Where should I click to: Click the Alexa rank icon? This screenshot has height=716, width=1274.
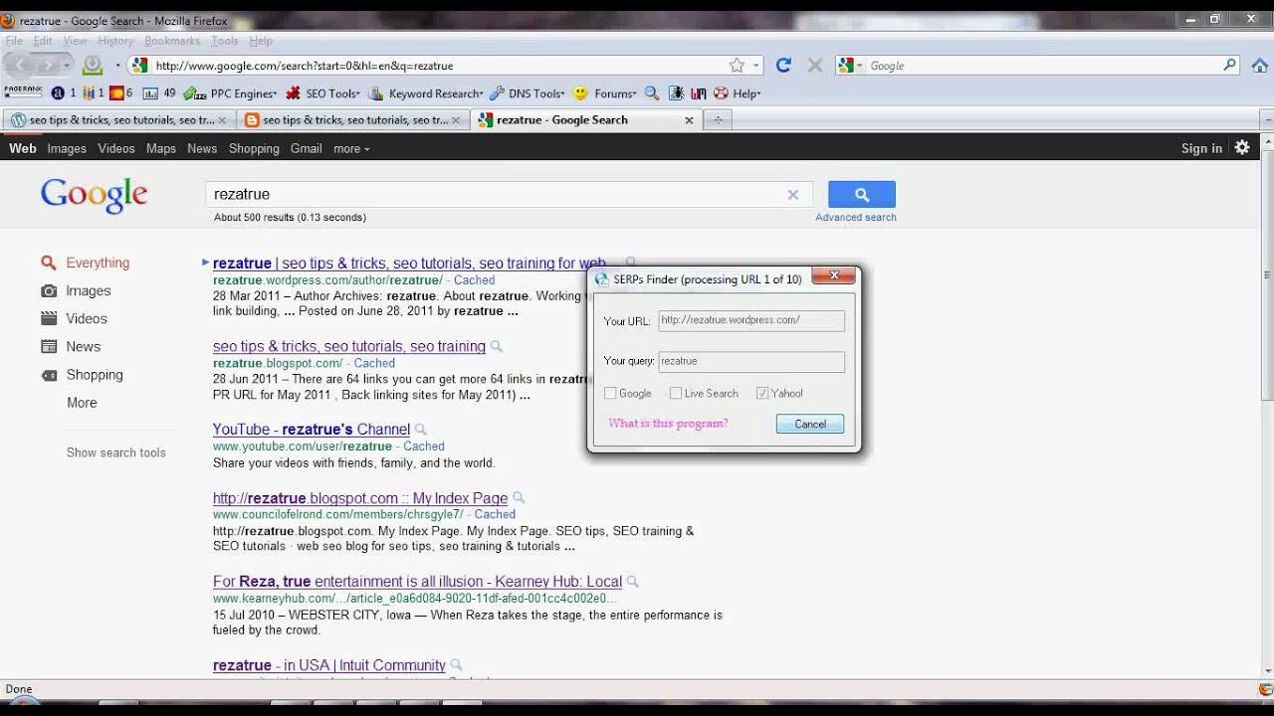click(x=58, y=93)
